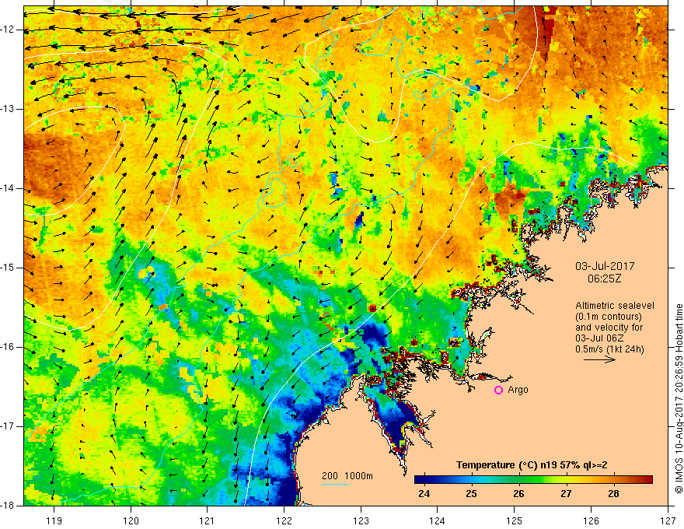This screenshot has width=684, height=529.
Task: Click the cyan bathymetry legend line sample
Action: [x=335, y=484]
